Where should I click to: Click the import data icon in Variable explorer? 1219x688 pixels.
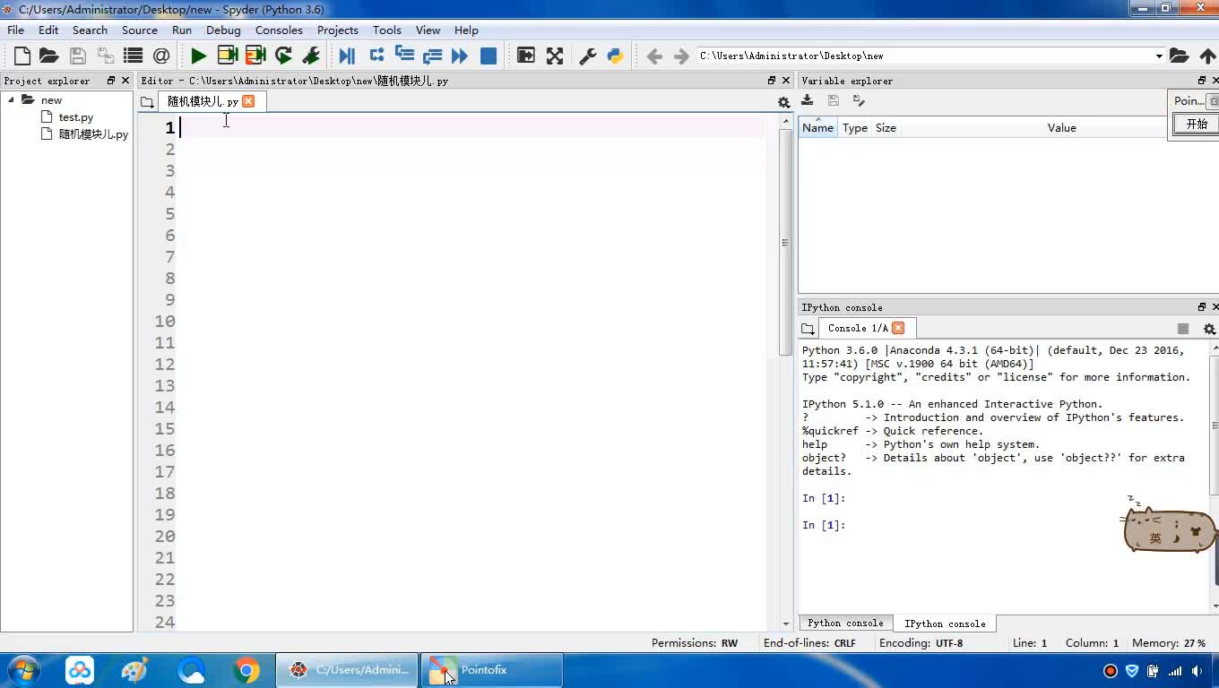[808, 100]
